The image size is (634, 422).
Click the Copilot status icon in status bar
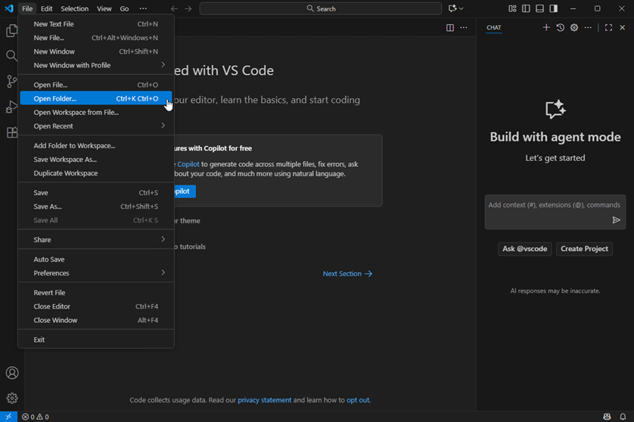(x=607, y=417)
